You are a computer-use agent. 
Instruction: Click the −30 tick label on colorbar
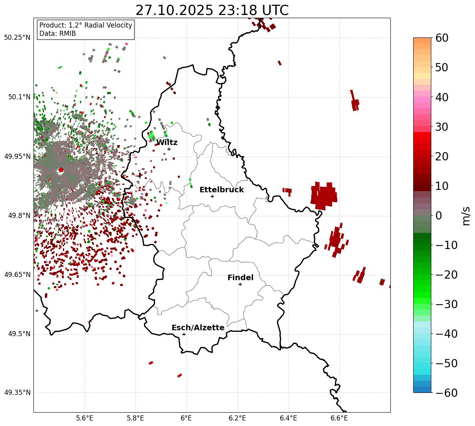(x=447, y=304)
